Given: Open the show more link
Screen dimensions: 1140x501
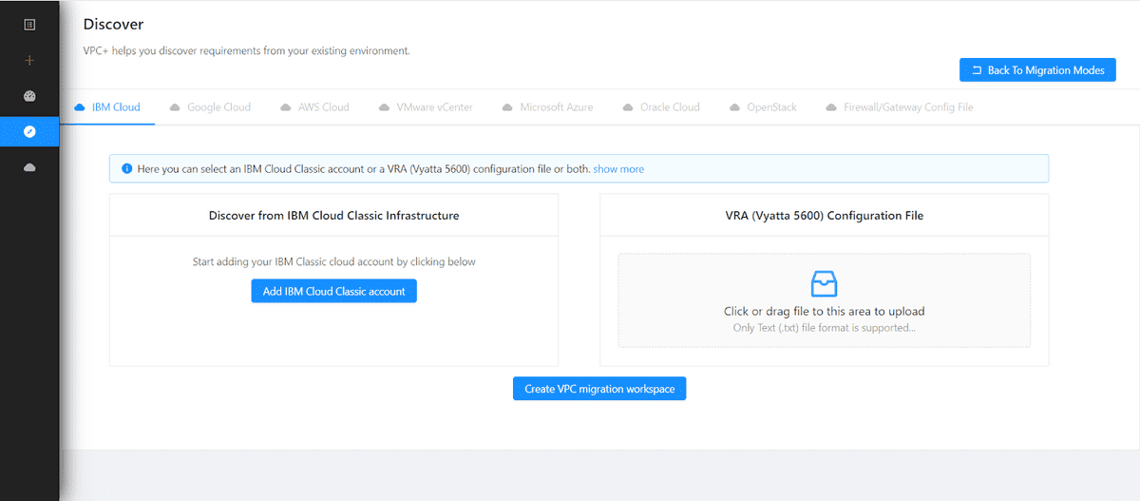Looking at the screenshot, I should point(618,169).
